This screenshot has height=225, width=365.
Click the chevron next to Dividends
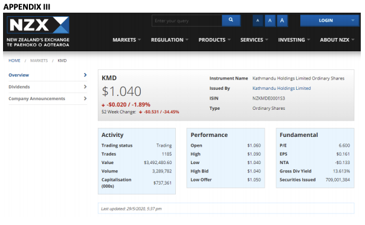tap(85, 87)
